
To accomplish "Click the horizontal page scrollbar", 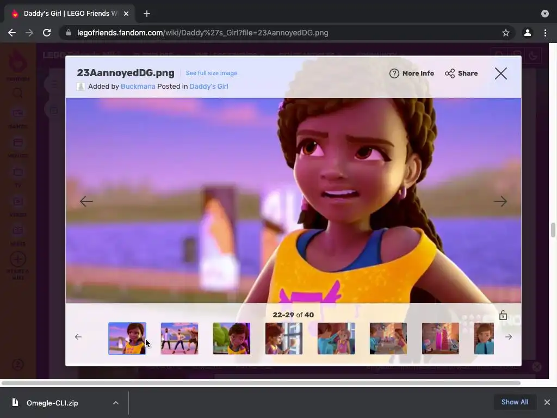I will 261,383.
